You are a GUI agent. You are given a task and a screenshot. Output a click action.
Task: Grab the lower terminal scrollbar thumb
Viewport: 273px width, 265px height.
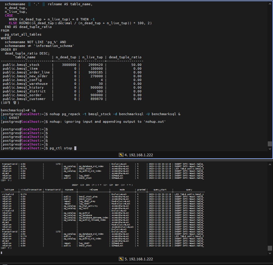(x=270, y=248)
